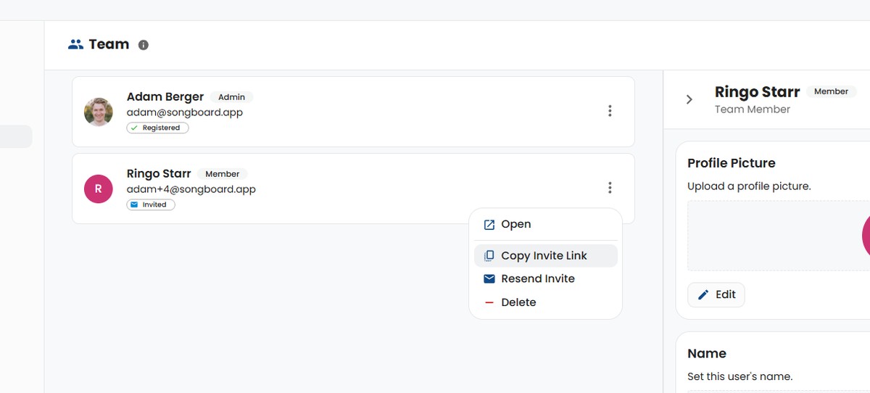Click email adam@songboard.app

coord(185,112)
